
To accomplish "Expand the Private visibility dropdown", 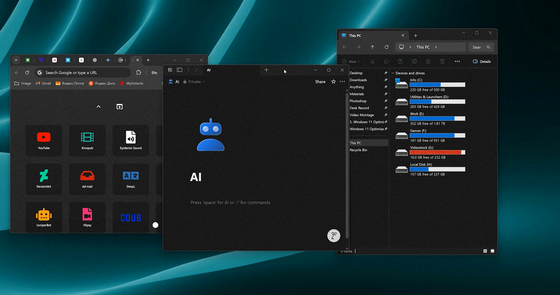I will (x=194, y=82).
